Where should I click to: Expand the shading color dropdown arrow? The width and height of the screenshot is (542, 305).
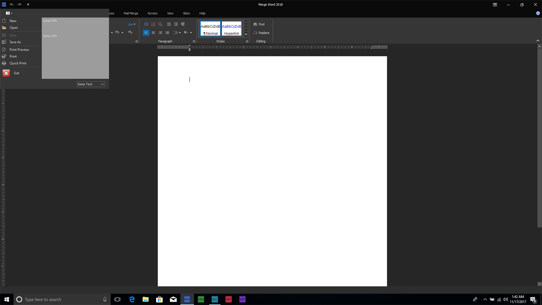tap(191, 33)
